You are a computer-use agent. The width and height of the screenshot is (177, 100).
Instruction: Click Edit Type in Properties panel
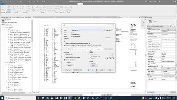[173, 26]
